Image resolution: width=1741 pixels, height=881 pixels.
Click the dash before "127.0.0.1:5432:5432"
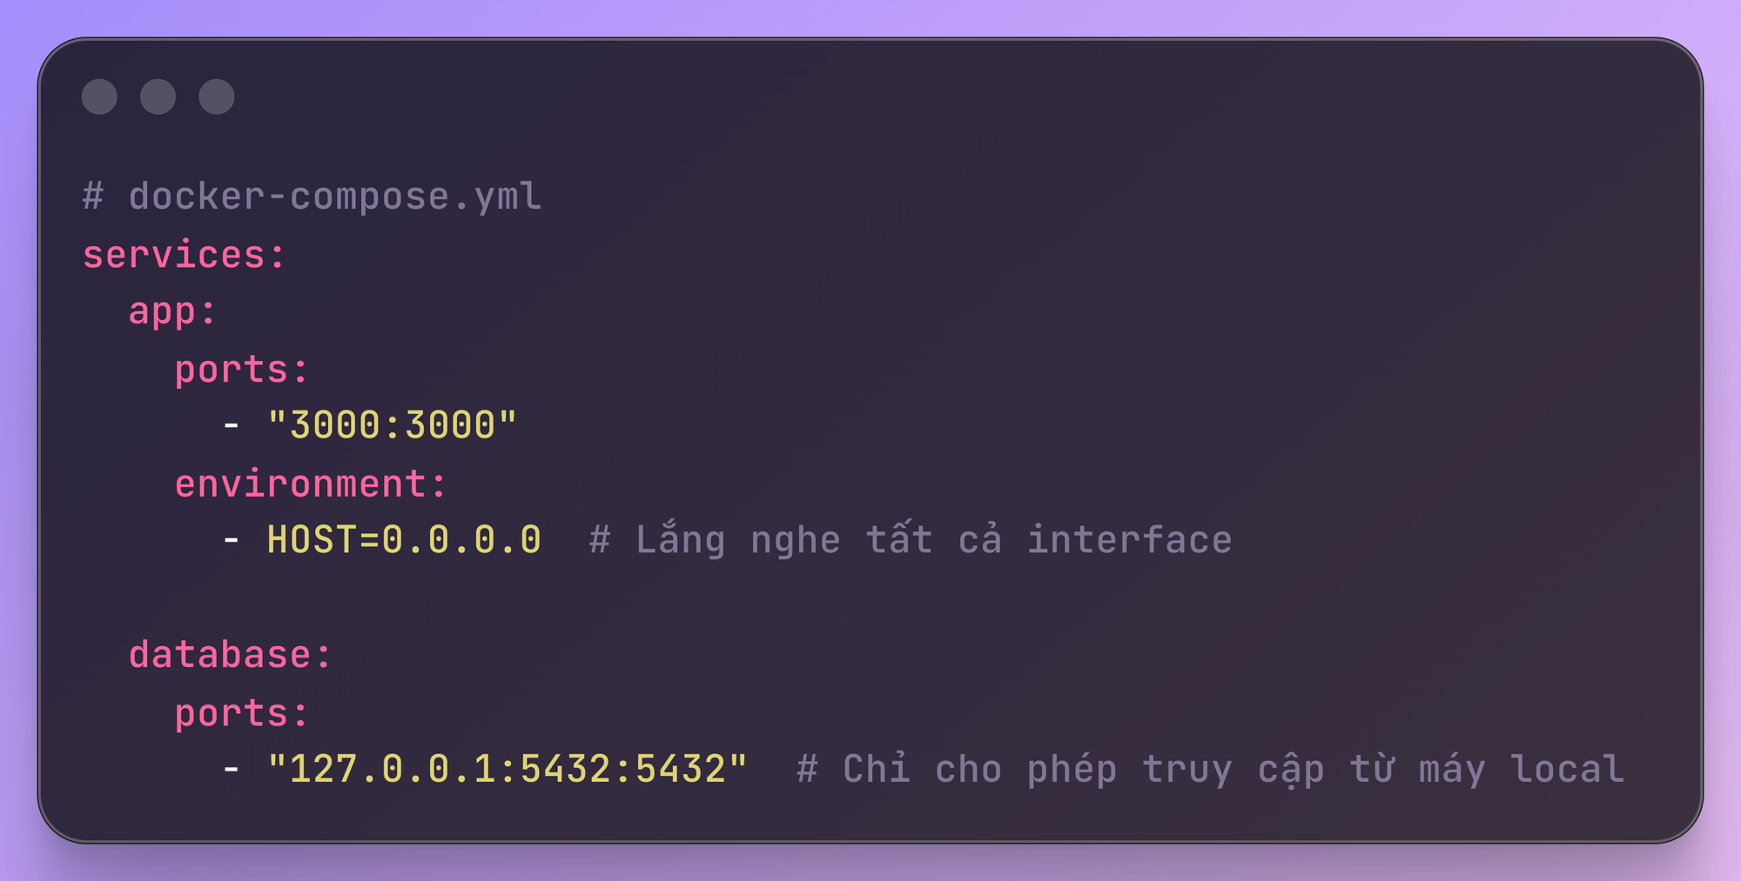232,770
